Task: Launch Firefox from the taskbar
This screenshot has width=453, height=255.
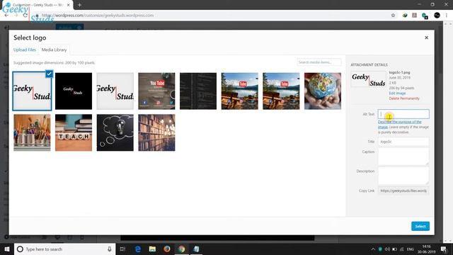Action: tap(167, 249)
